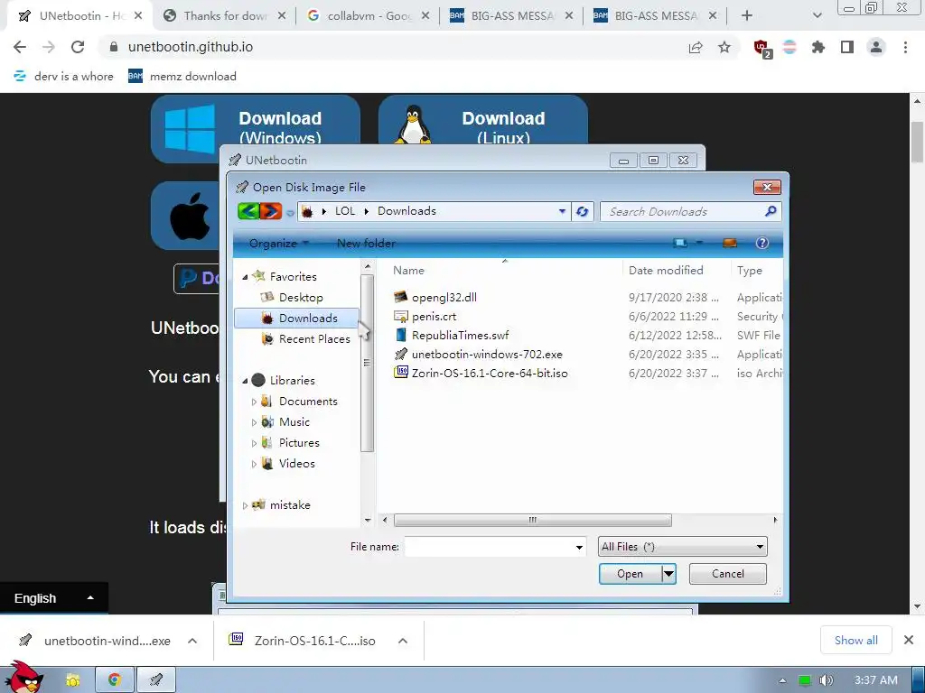Open the address path history dropdown

[562, 211]
